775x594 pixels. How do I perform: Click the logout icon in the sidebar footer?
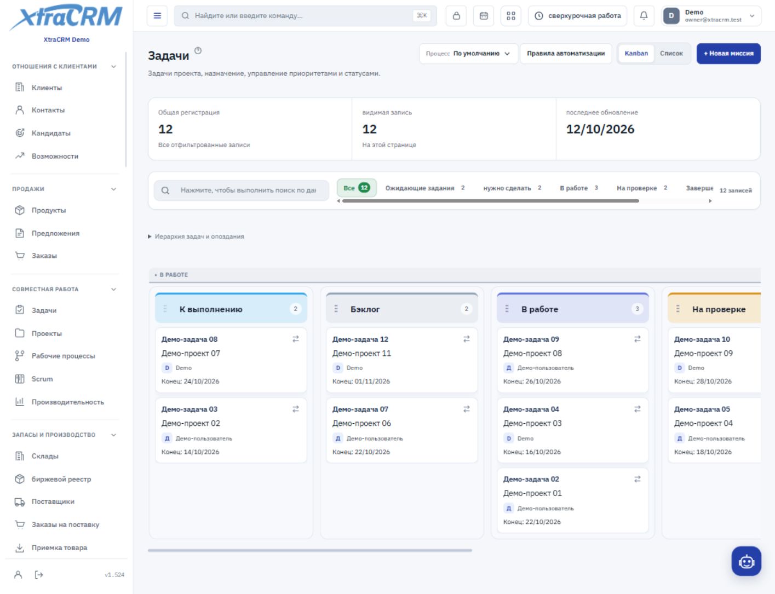click(x=39, y=575)
